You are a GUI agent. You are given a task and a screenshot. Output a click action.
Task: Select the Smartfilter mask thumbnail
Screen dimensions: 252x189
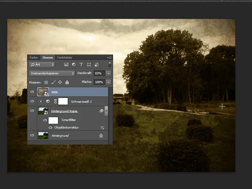53,120
